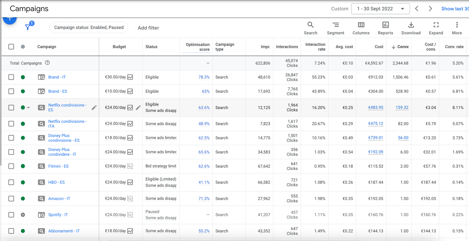Edit the €24.00/day budget pencil for Netflix ES
Image resolution: width=469 pixels, height=241 pixels.
tap(138, 107)
